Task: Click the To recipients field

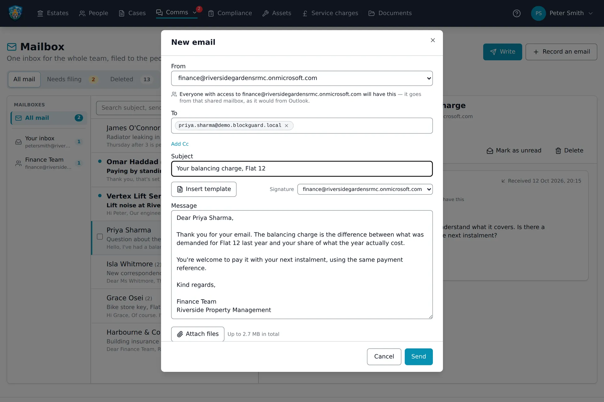Action: 302,126
